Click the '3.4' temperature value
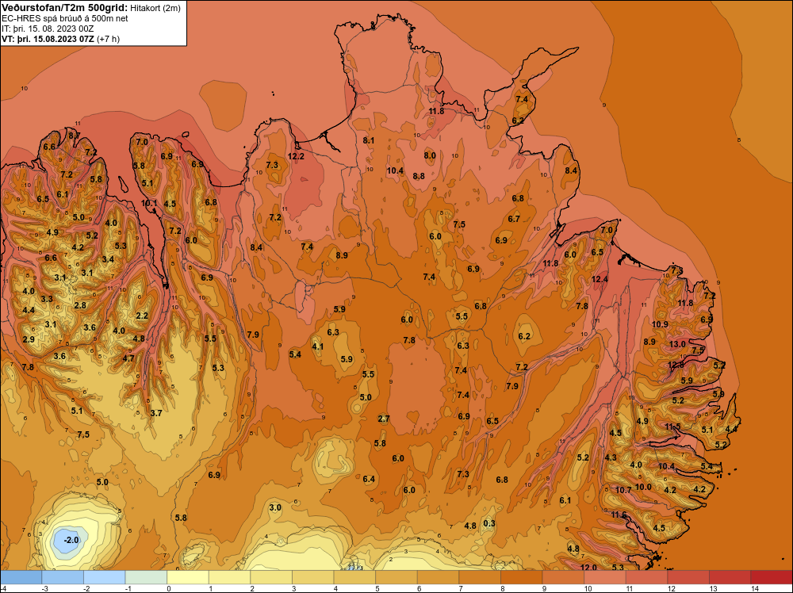Screen dimensions: 793x593 [x=108, y=259]
